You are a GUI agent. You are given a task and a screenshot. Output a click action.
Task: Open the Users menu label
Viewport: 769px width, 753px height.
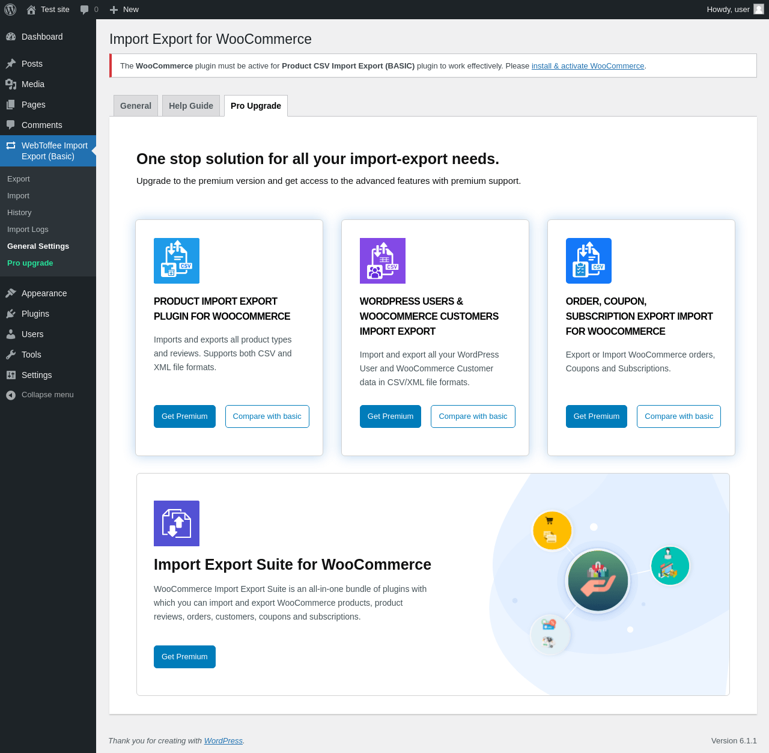[32, 334]
